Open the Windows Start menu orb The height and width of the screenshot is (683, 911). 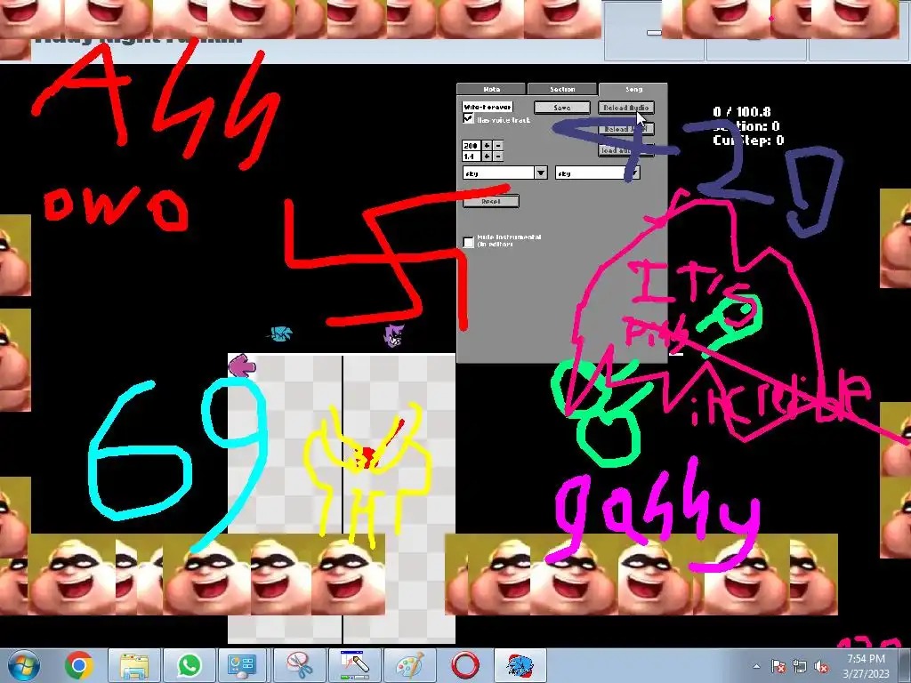[x=23, y=665]
